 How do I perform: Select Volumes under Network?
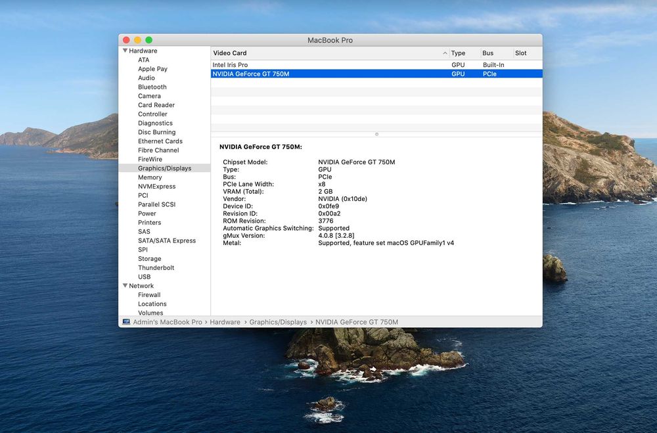150,313
